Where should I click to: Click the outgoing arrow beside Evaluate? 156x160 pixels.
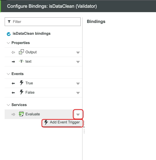point(13,114)
